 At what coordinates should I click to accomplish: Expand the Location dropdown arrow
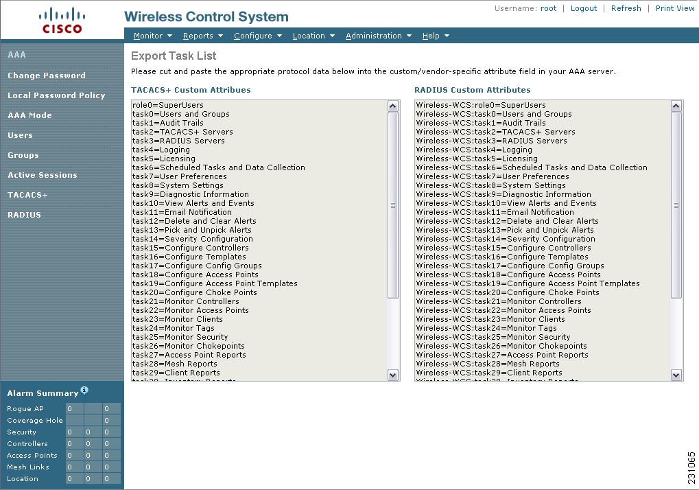332,36
